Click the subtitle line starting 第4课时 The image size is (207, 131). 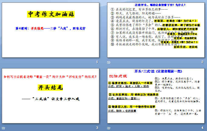(51, 28)
